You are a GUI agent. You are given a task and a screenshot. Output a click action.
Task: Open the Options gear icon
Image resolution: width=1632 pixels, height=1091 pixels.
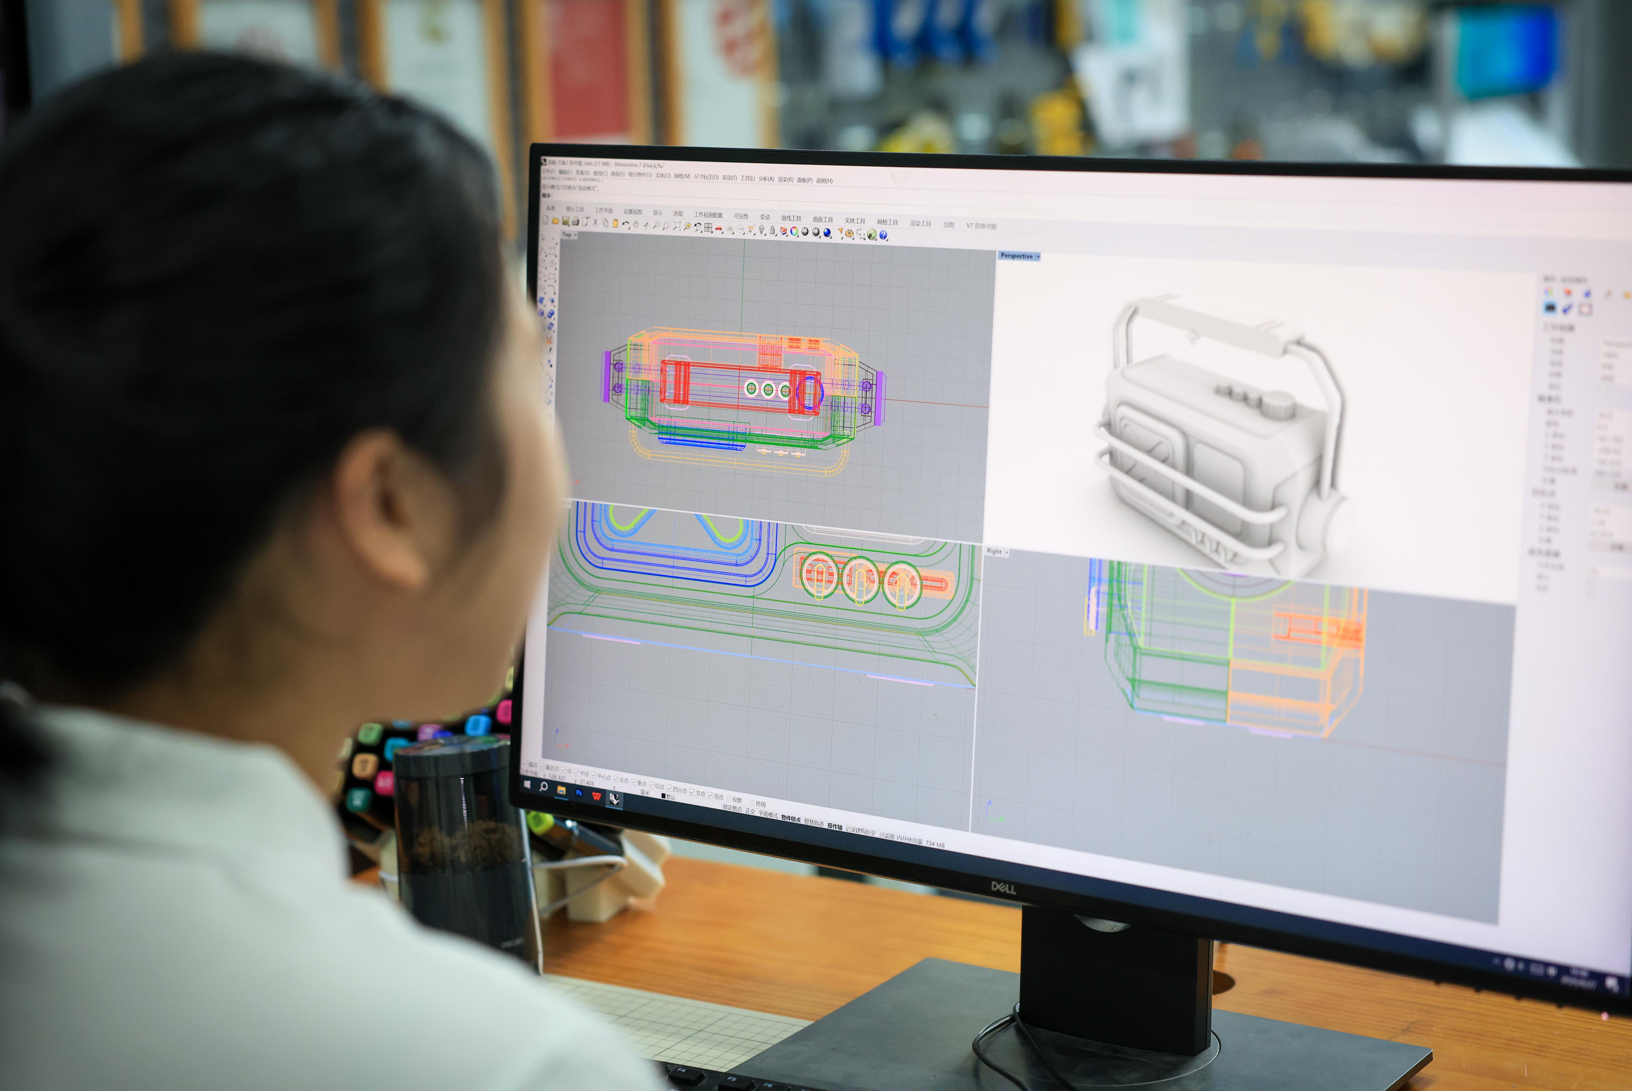849,234
